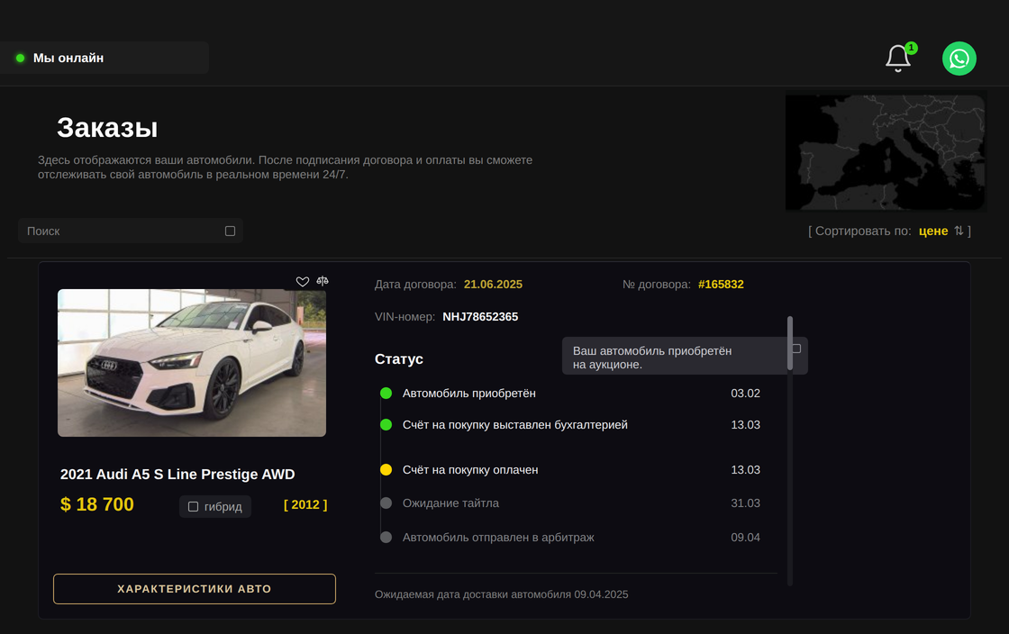Click contract number #165832
The image size is (1009, 634).
point(721,285)
